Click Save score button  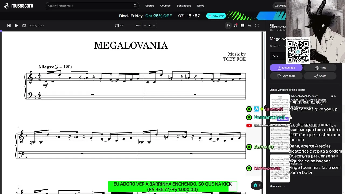[286, 76]
